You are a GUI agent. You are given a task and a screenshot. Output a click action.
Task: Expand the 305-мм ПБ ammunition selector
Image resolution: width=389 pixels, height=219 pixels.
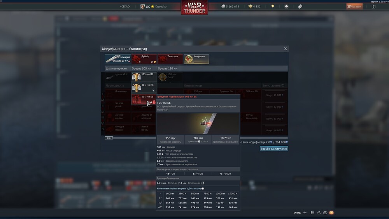144,77
